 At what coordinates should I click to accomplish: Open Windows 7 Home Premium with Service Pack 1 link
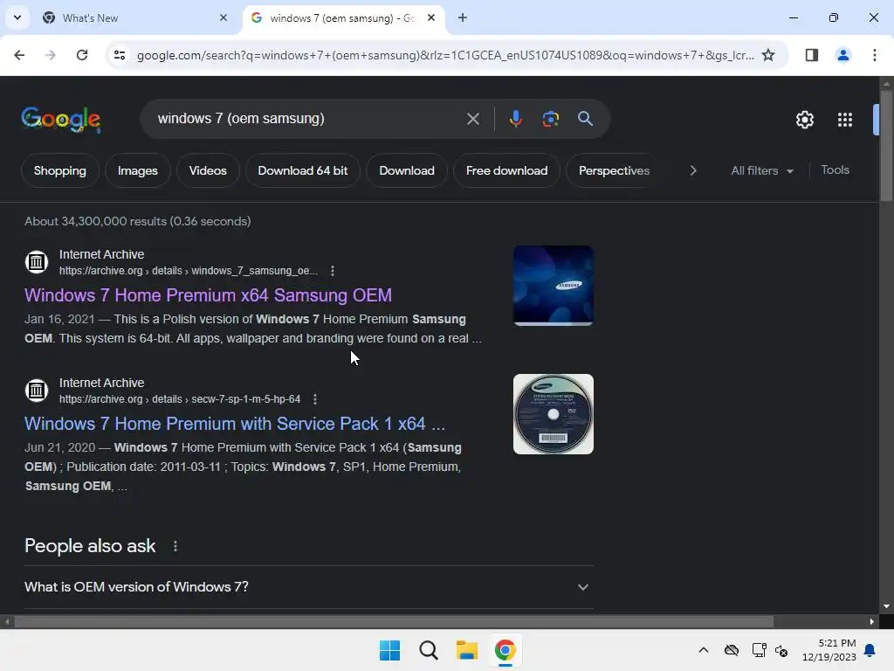click(234, 424)
